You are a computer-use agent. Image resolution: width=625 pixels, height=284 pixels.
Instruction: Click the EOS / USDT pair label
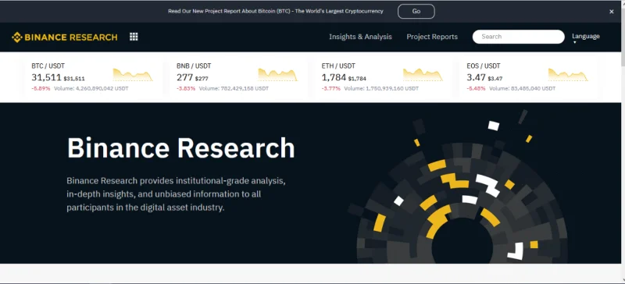pyautogui.click(x=484, y=66)
